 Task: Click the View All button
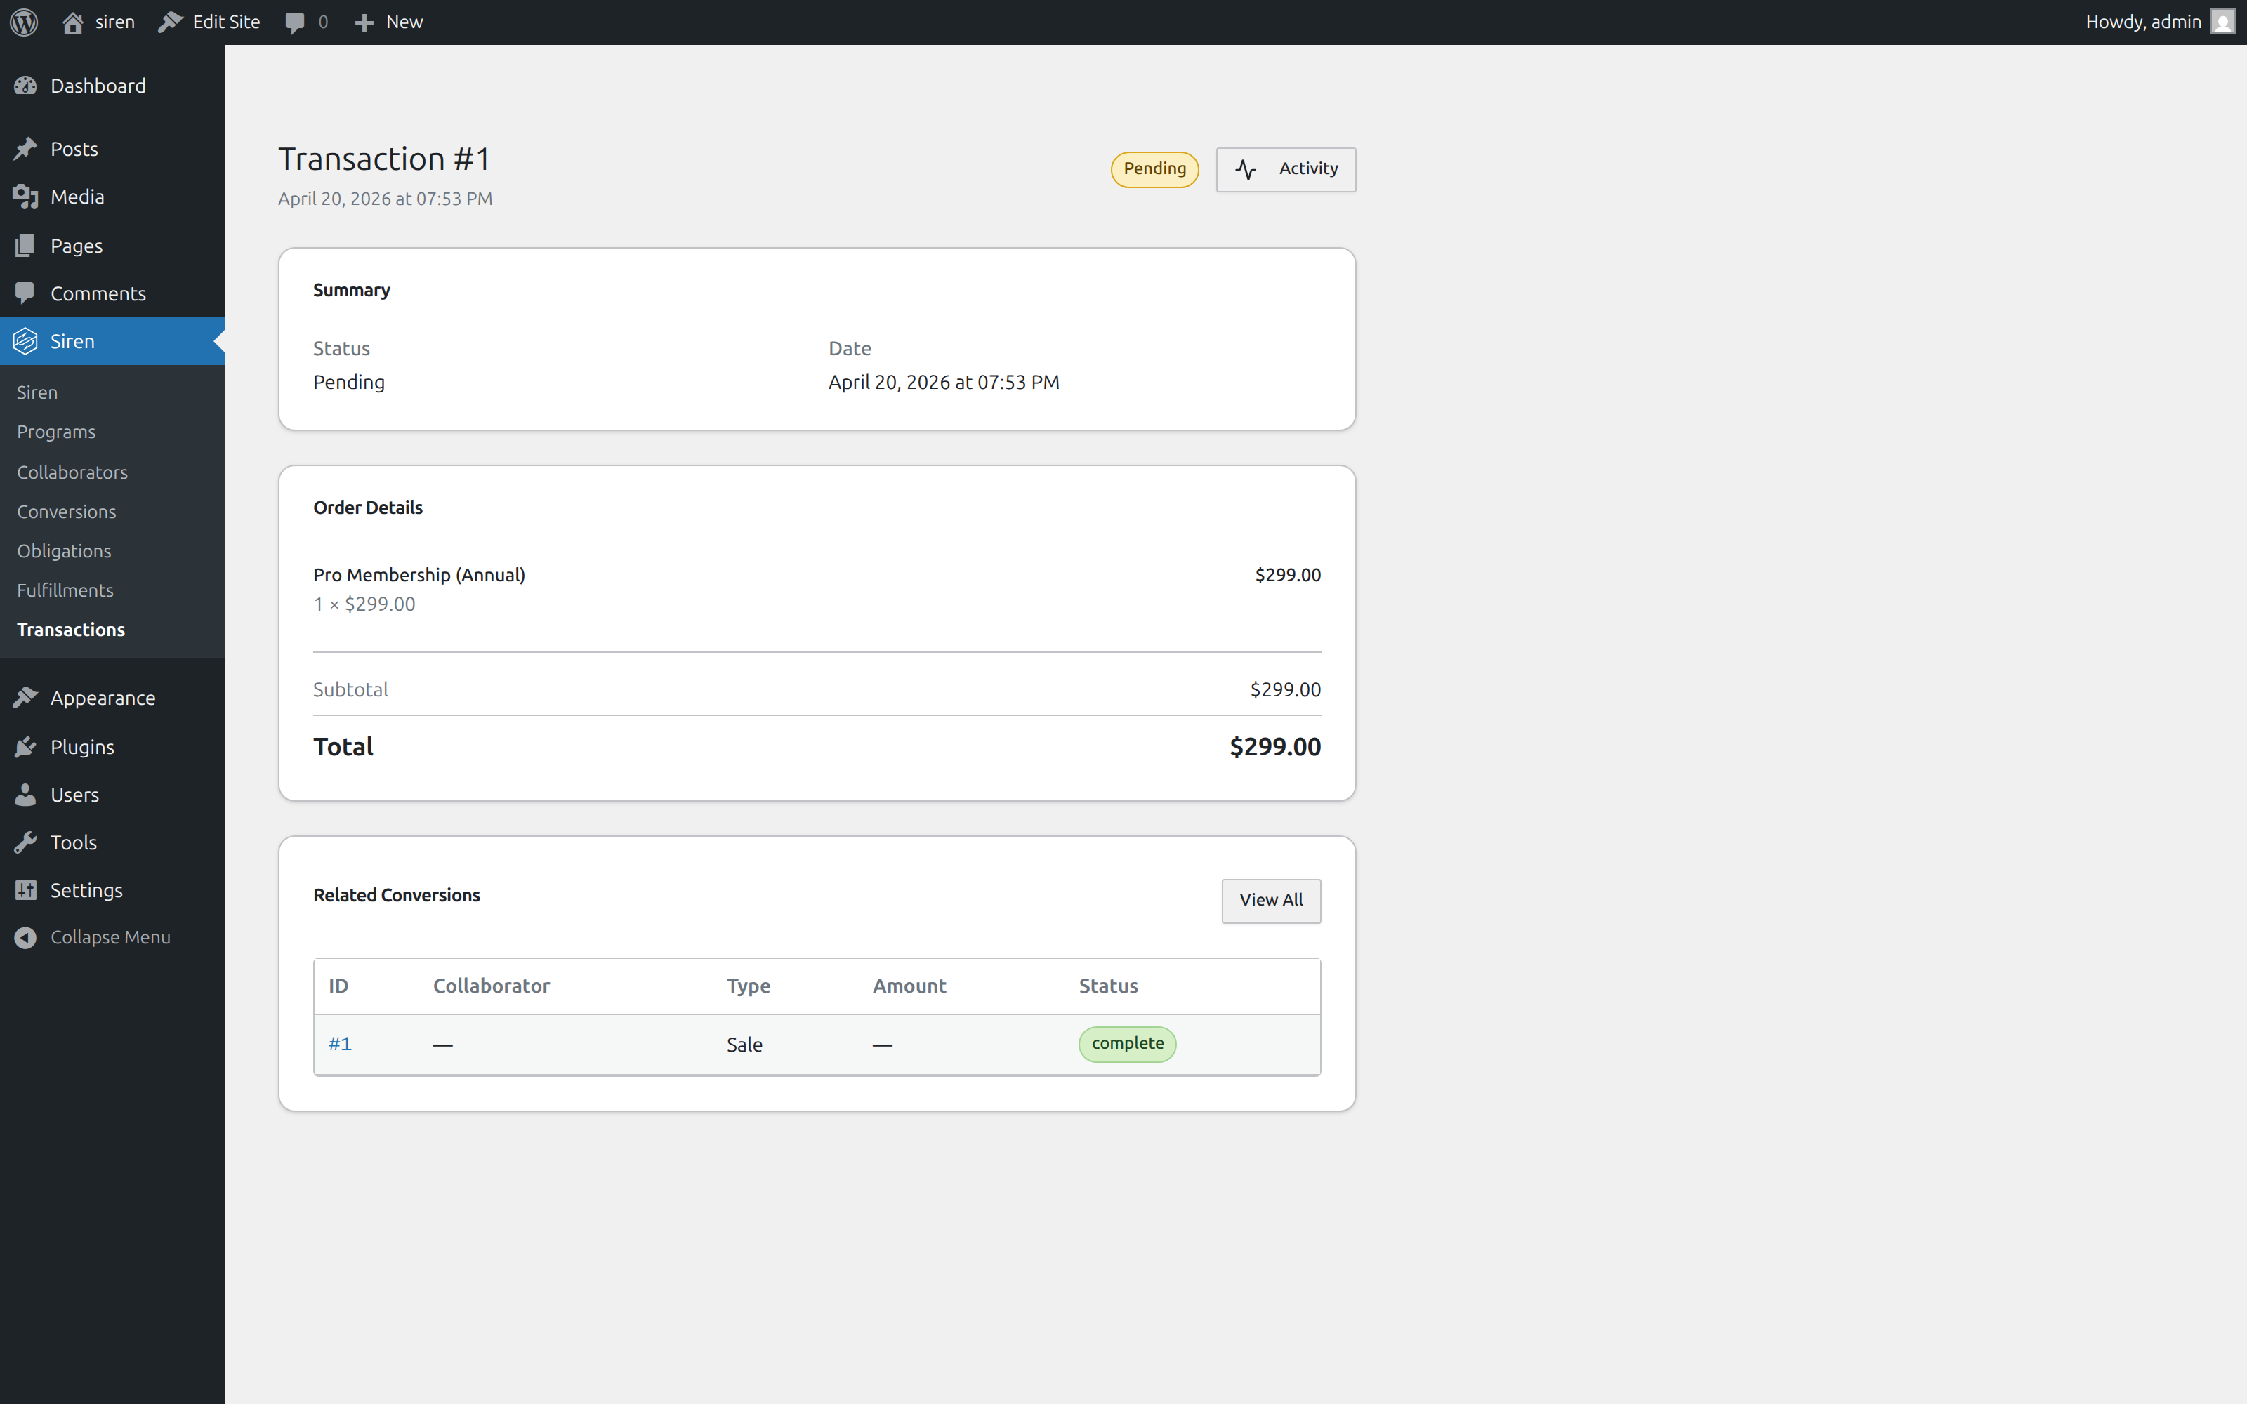coord(1270,900)
